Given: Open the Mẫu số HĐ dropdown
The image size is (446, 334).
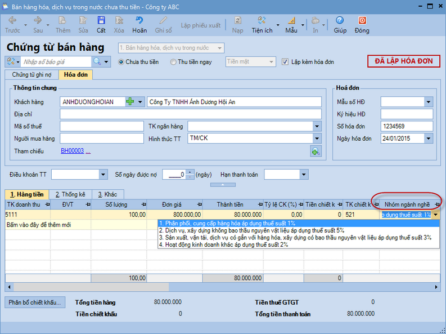Looking at the screenshot, I should [x=429, y=102].
